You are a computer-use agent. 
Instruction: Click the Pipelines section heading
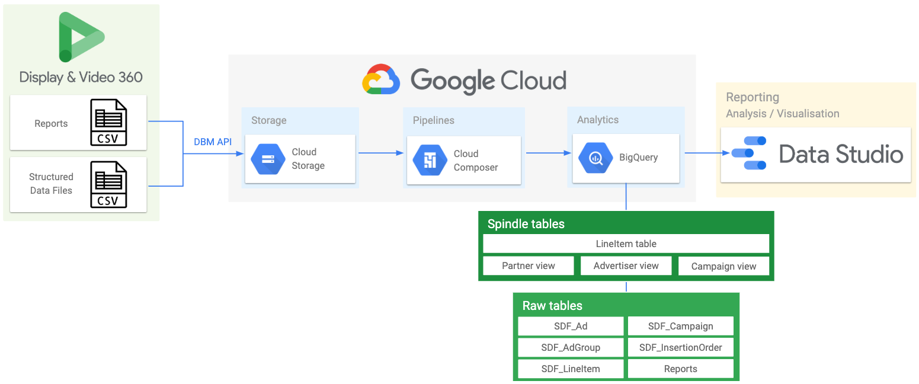(434, 120)
